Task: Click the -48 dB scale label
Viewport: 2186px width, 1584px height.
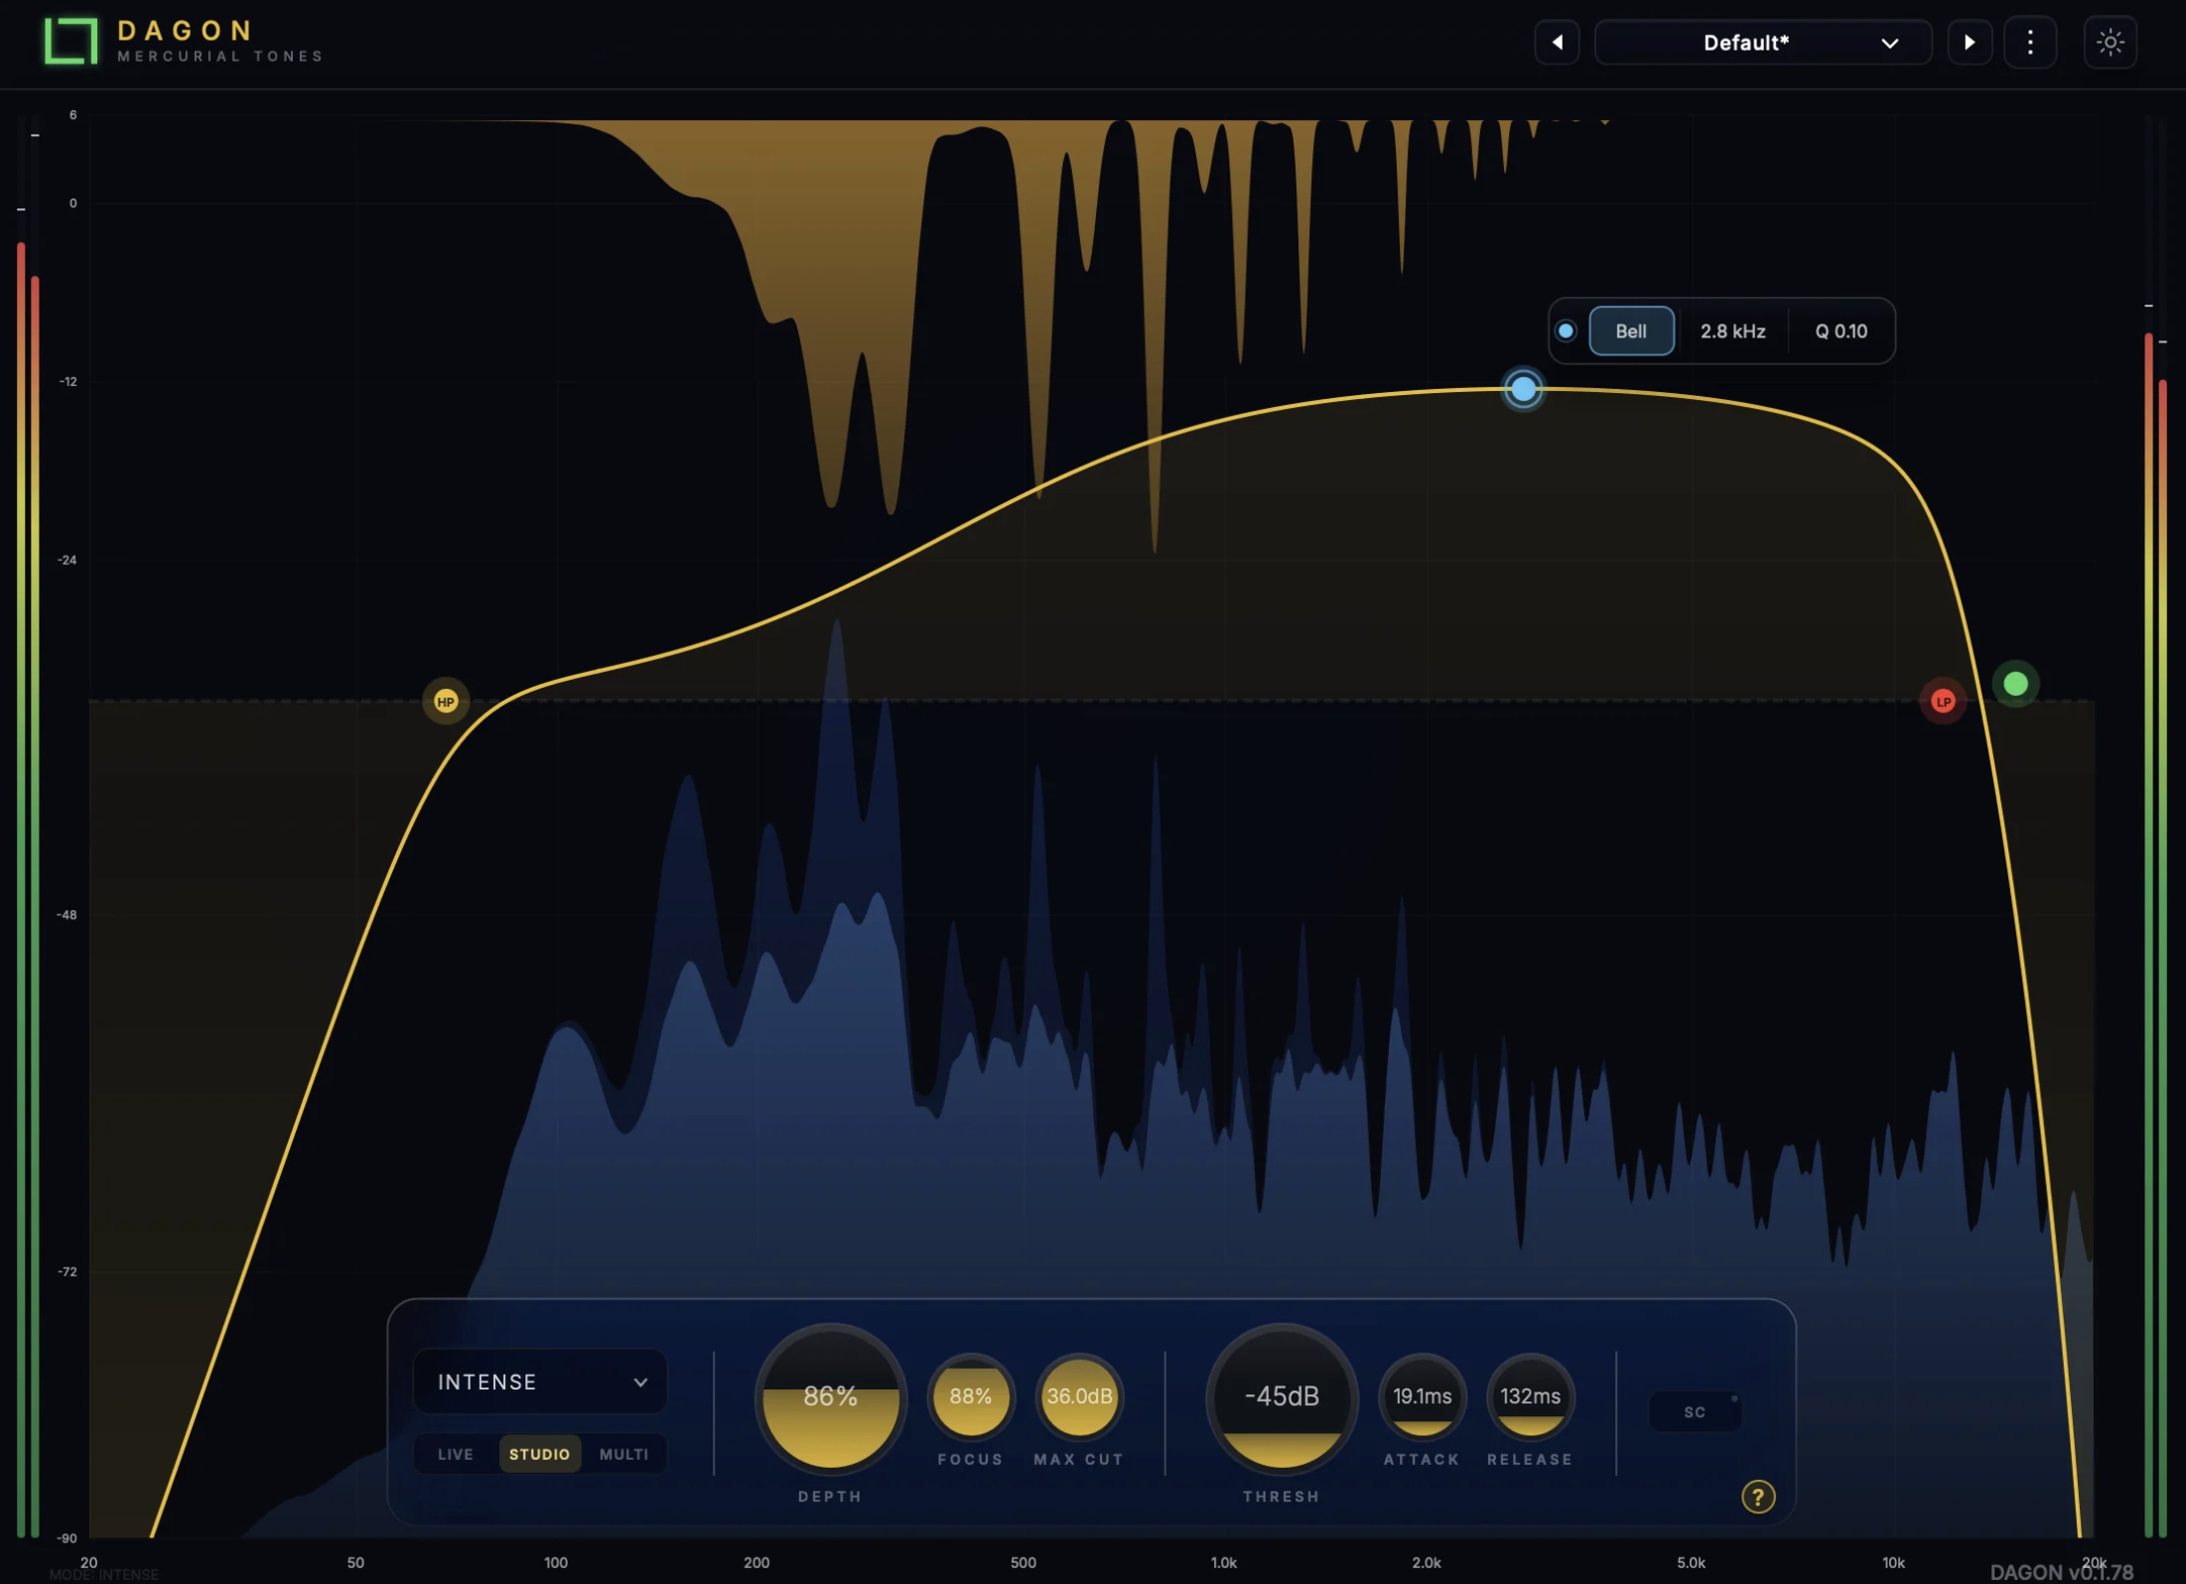Action: tap(67, 915)
